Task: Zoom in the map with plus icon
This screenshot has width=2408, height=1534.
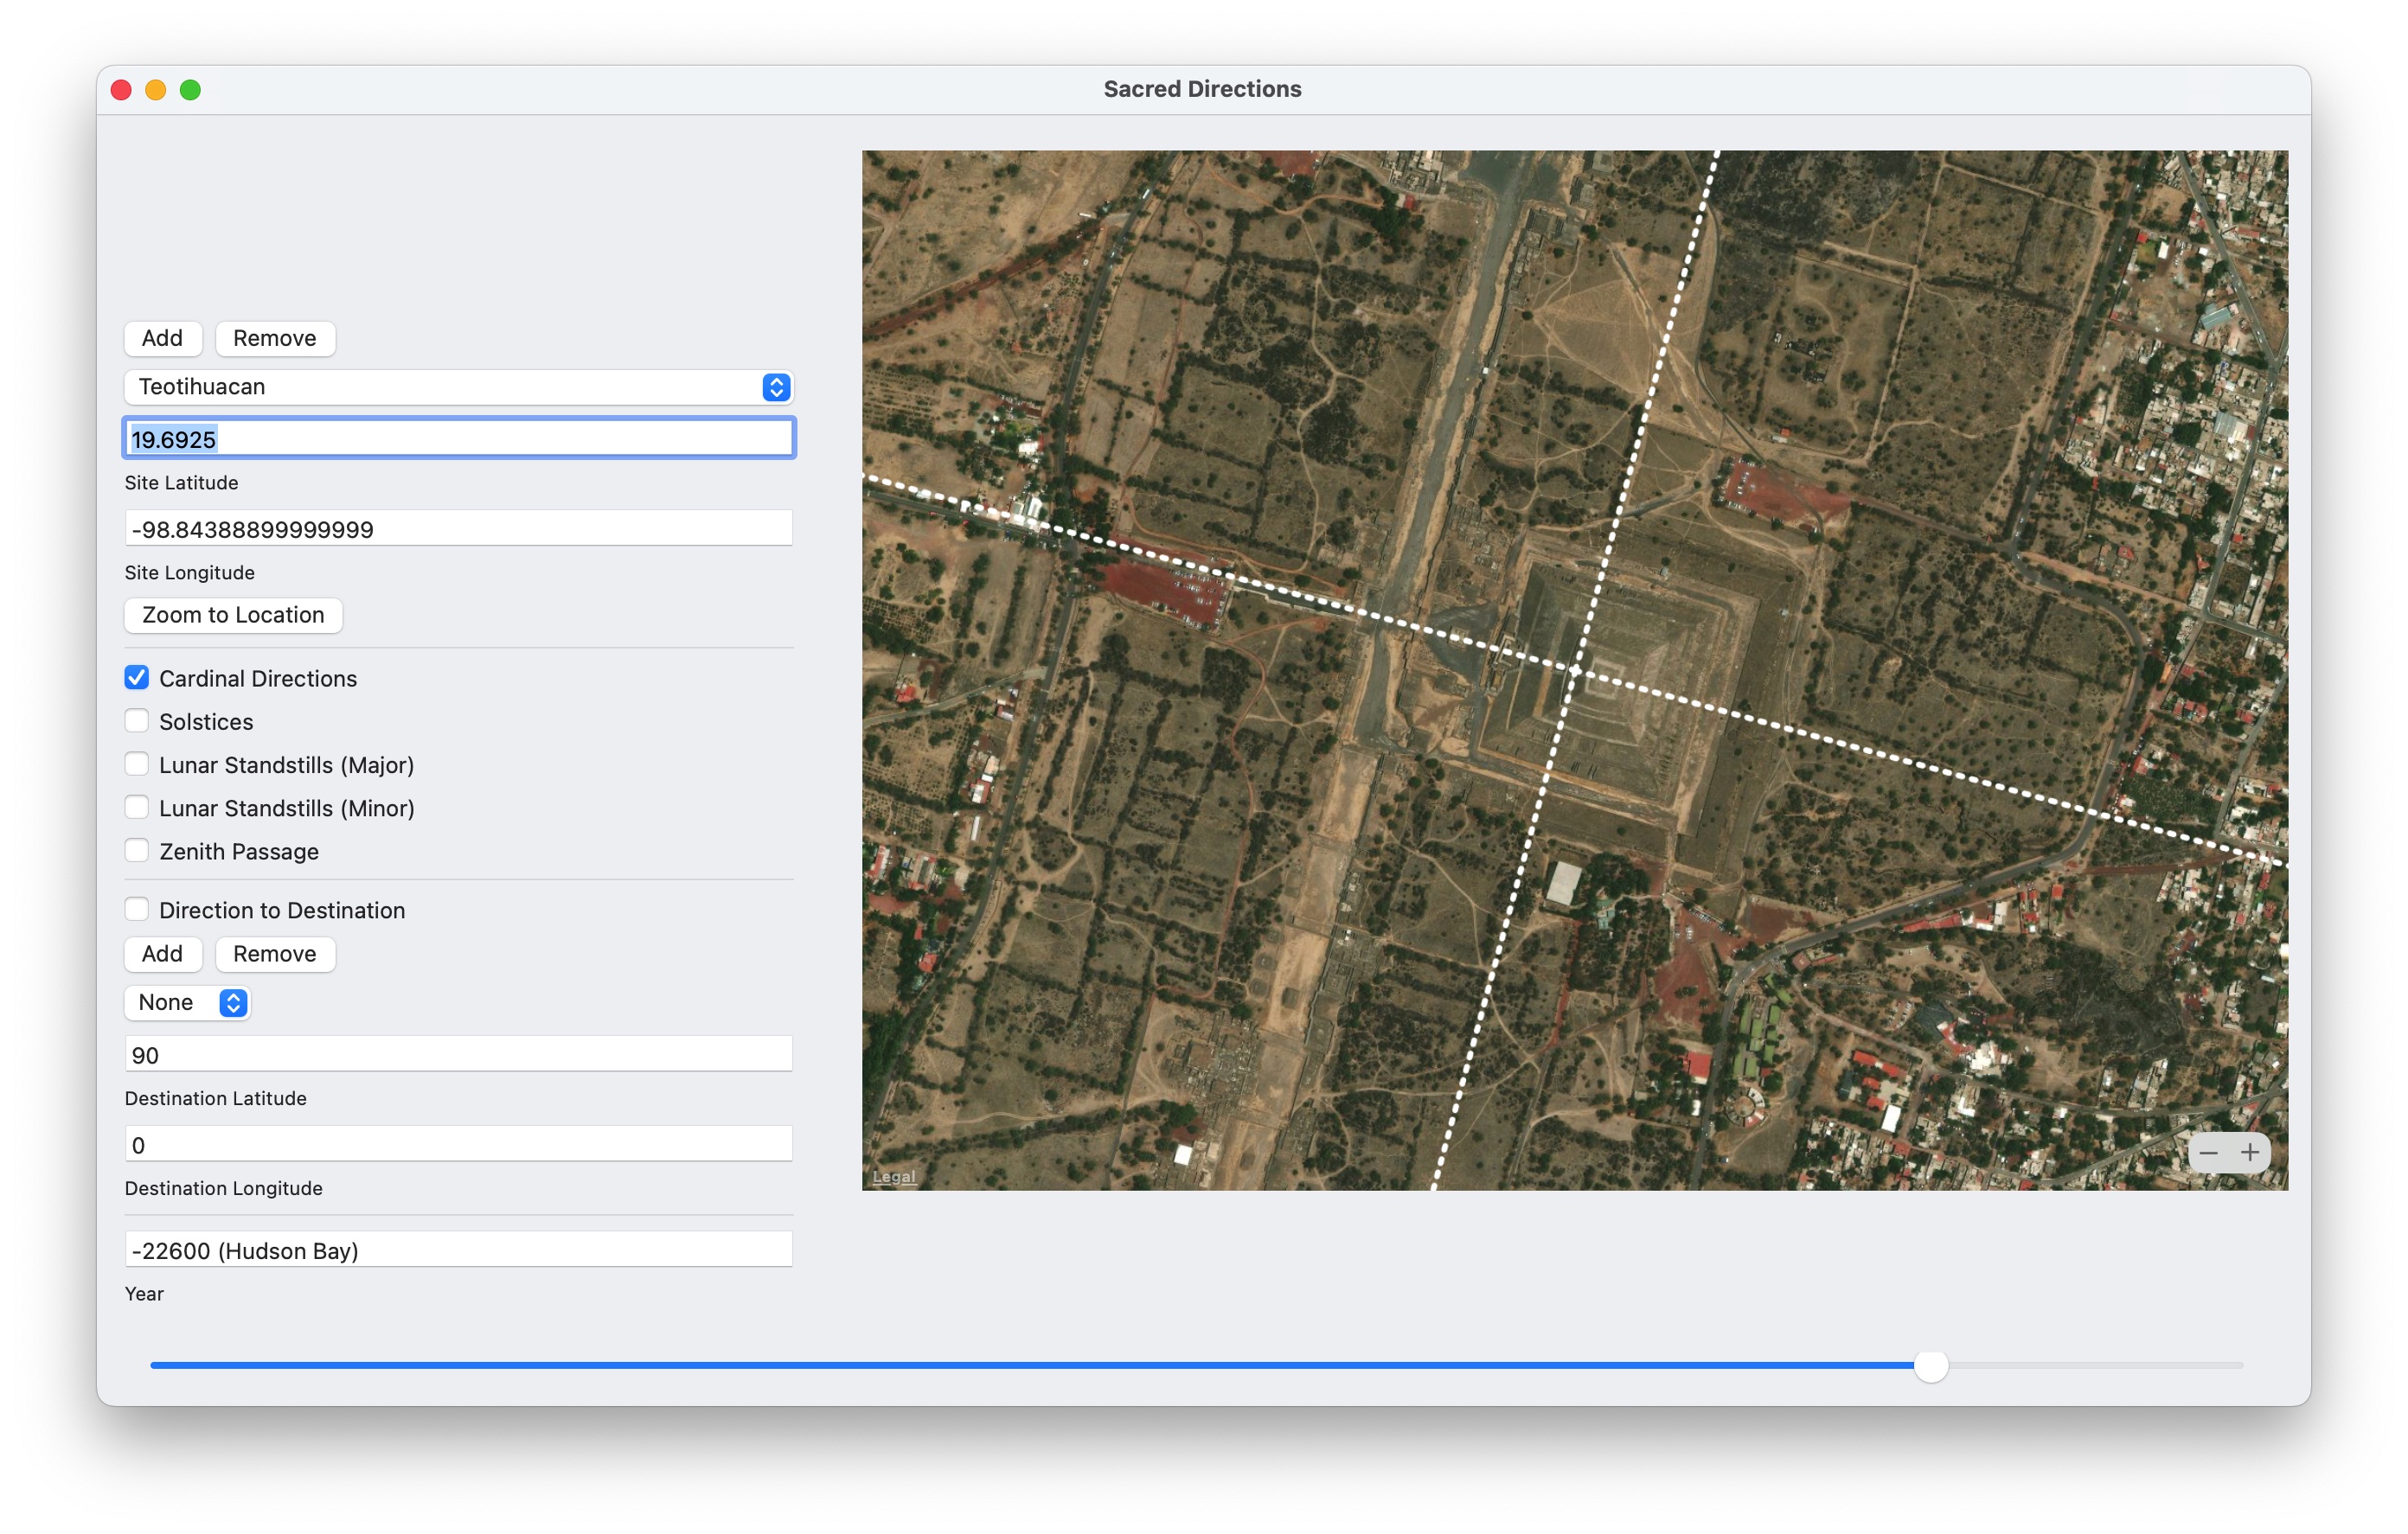Action: click(2249, 1152)
